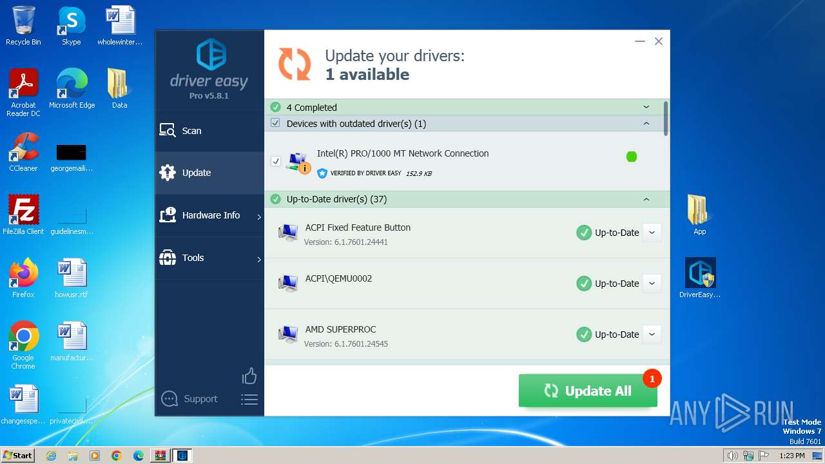
Task: Click the orange refresh arrows icon
Action: coord(295,64)
